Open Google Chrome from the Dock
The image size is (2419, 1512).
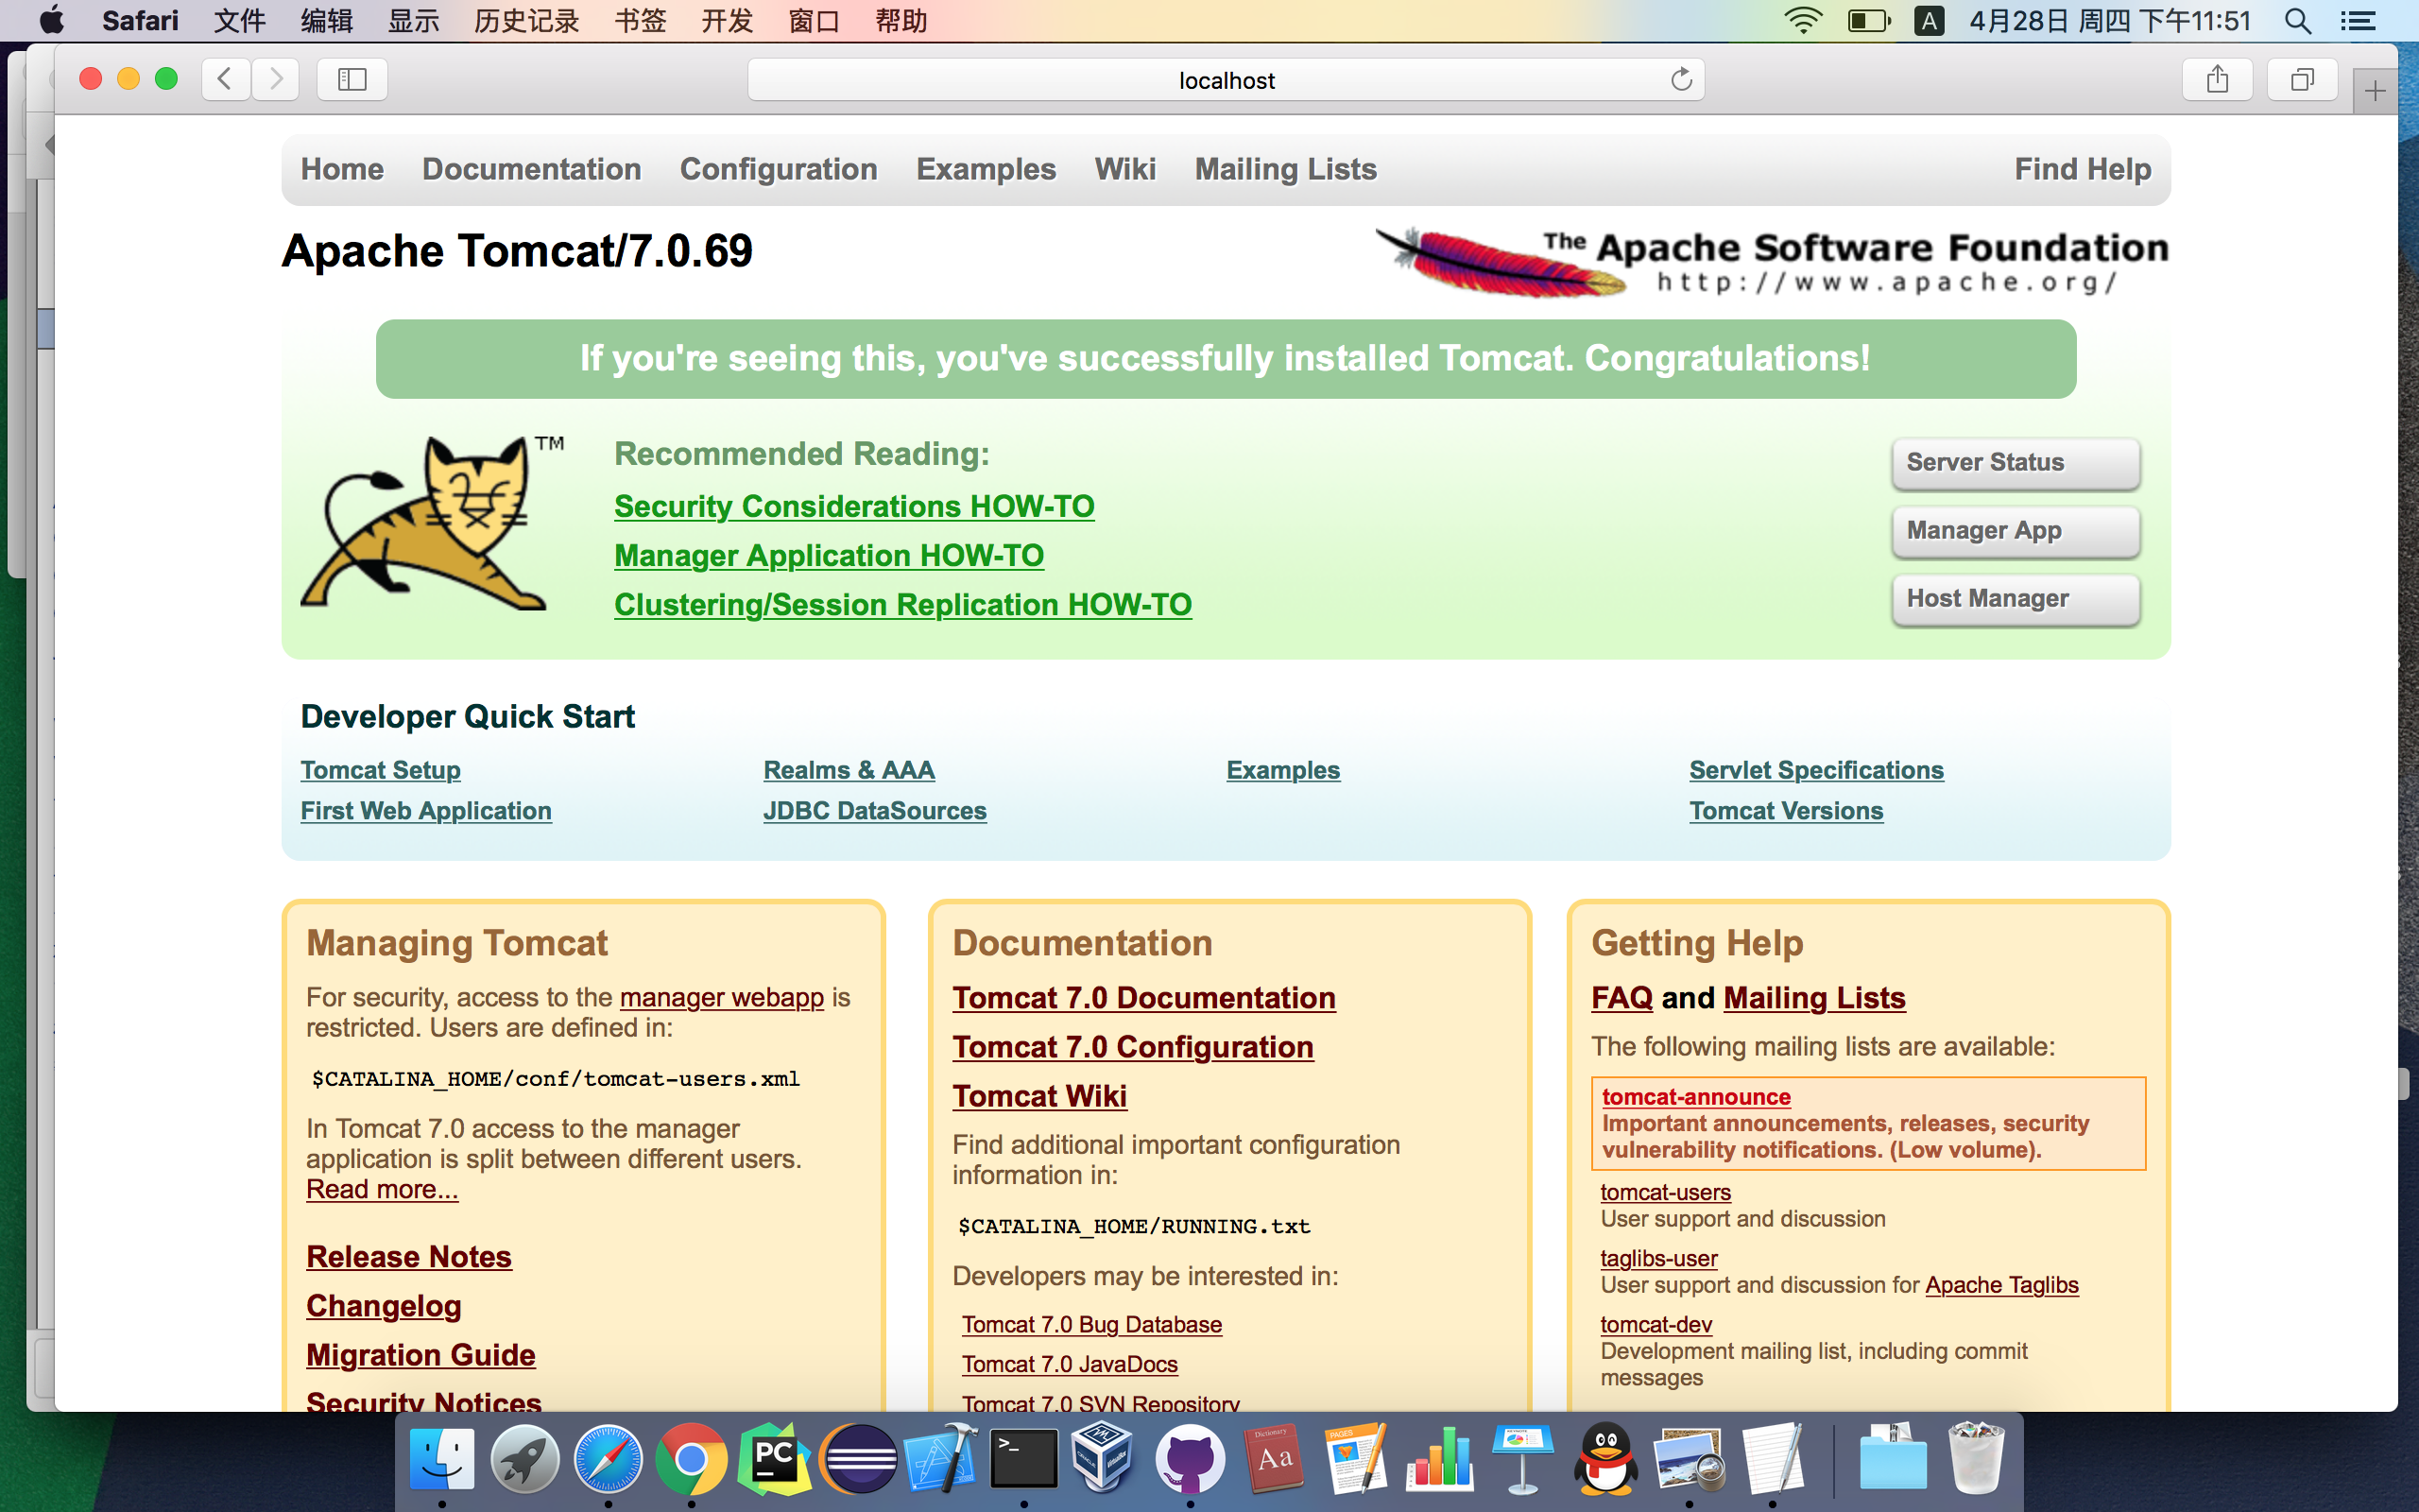pyautogui.click(x=691, y=1459)
